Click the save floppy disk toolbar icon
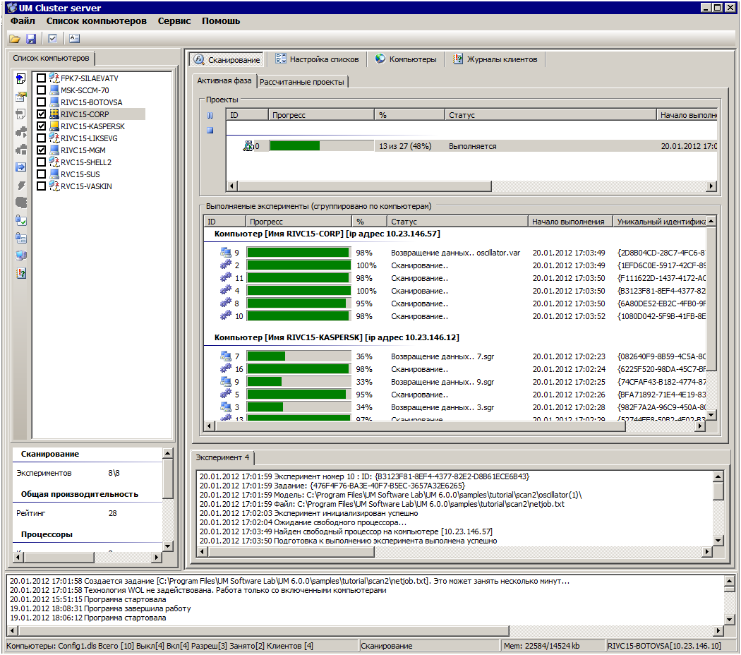This screenshot has height=655, width=741. tap(31, 39)
